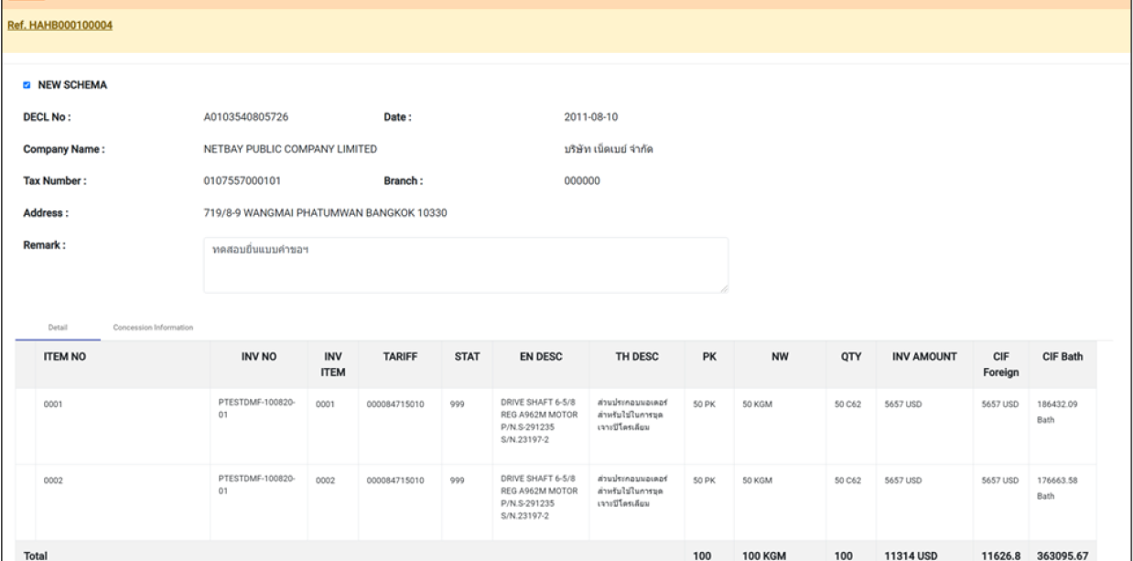1133x561 pixels.
Task: Open the Ref. HAHB000100004 link
Action: 59,25
